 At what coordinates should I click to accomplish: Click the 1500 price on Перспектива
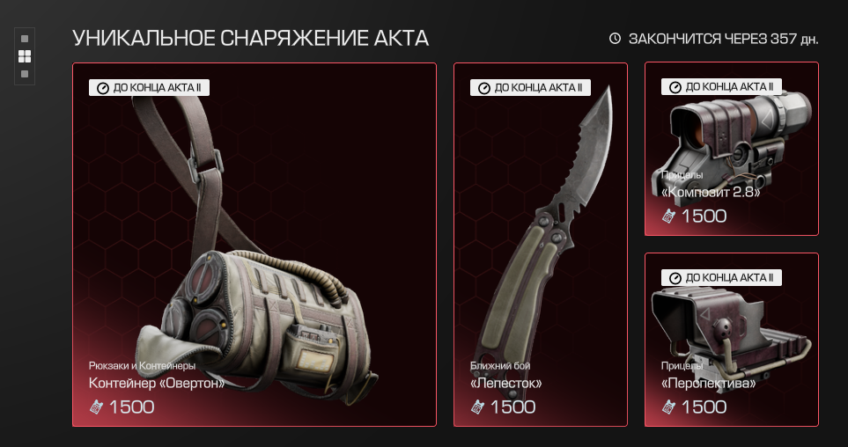(704, 407)
